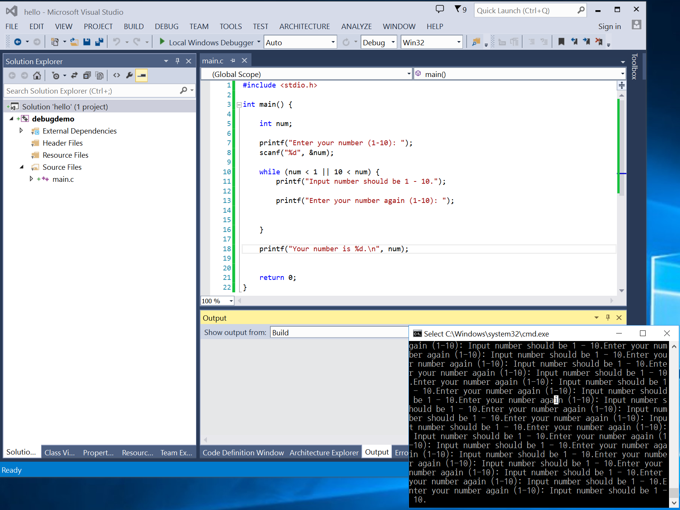Collapse the debugdemo project node
The width and height of the screenshot is (680, 510).
[x=11, y=119]
